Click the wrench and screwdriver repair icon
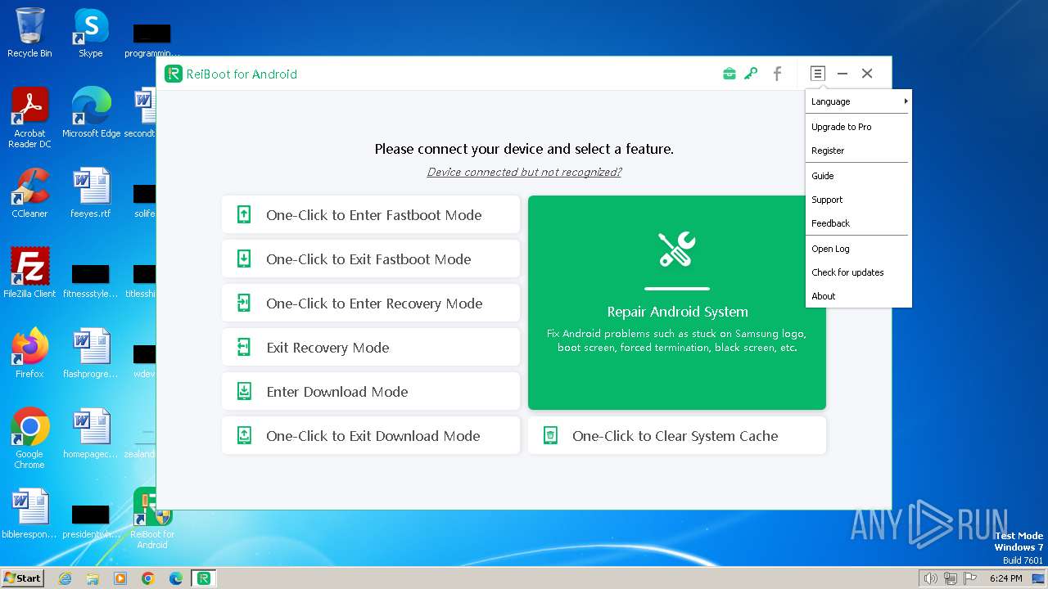1048x589 pixels. coord(677,250)
